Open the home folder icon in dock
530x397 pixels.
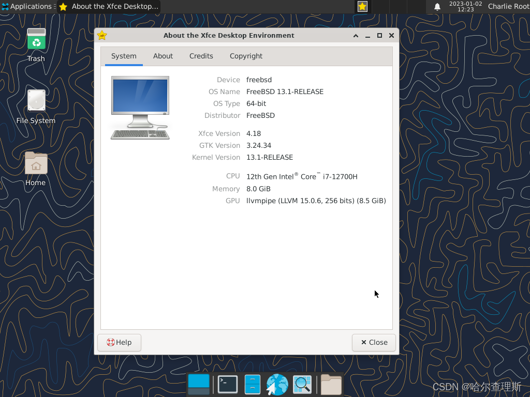(x=331, y=384)
